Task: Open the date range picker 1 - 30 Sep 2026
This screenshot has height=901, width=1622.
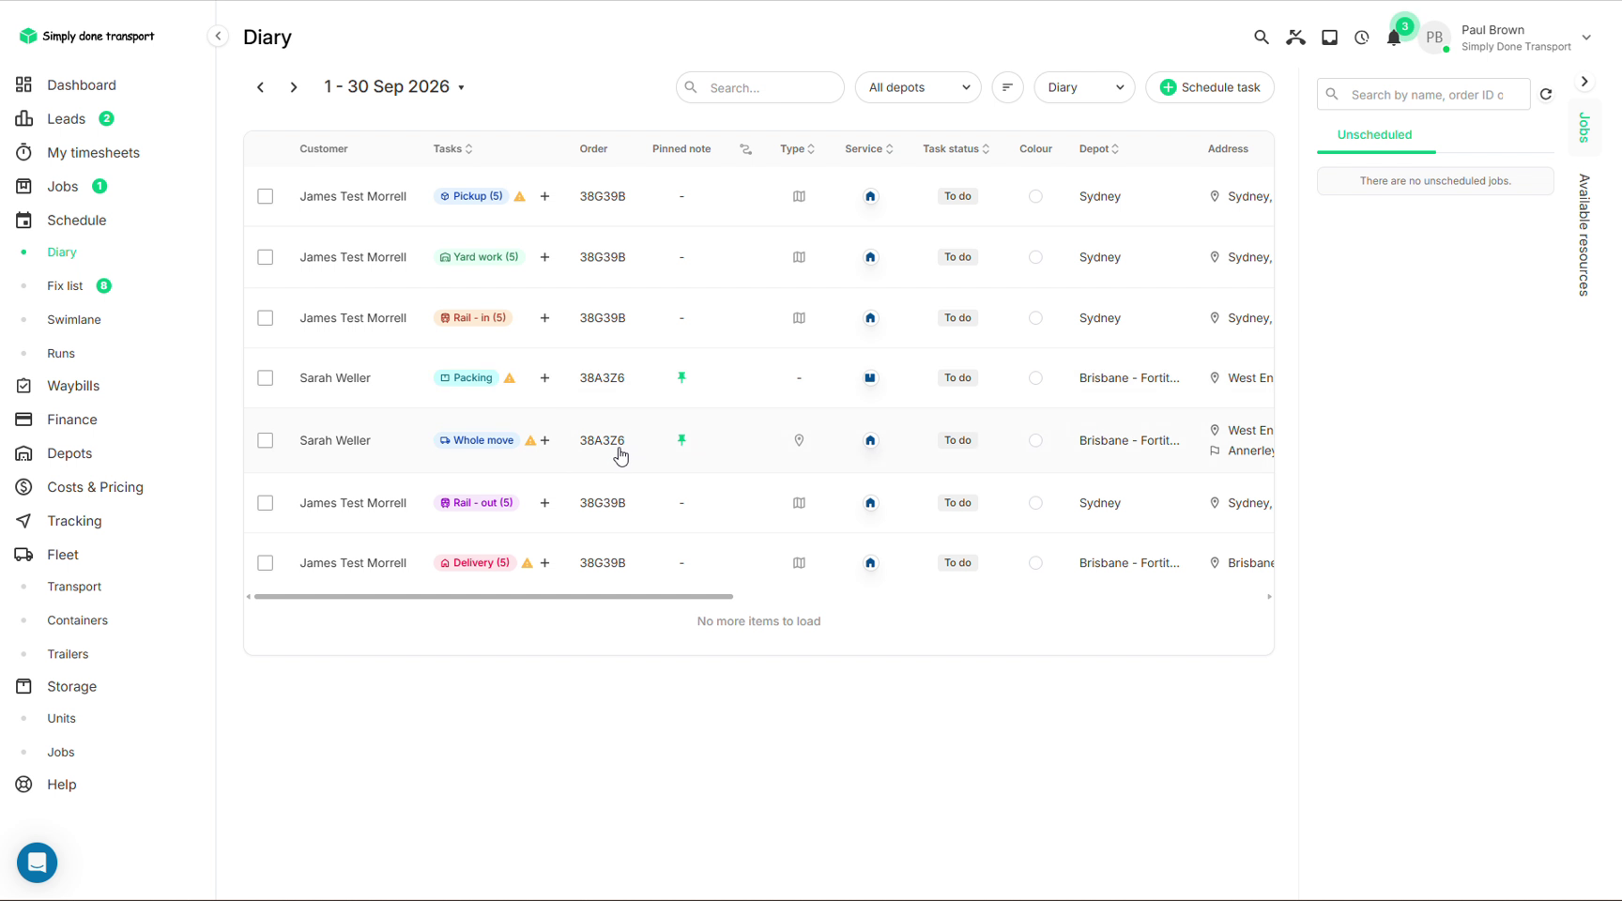Action: point(394,86)
